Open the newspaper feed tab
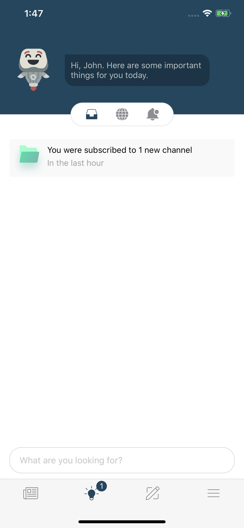This screenshot has width=244, height=528. [31, 493]
